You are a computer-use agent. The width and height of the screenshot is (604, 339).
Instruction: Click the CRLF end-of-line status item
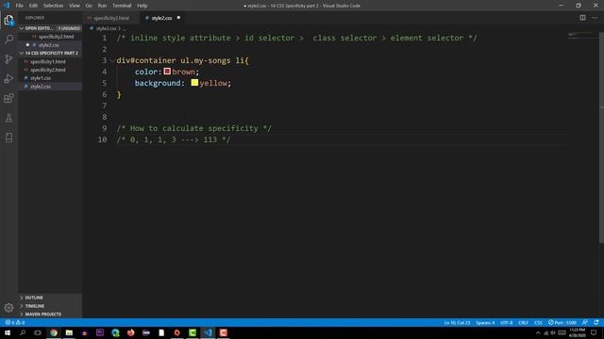(x=523, y=322)
